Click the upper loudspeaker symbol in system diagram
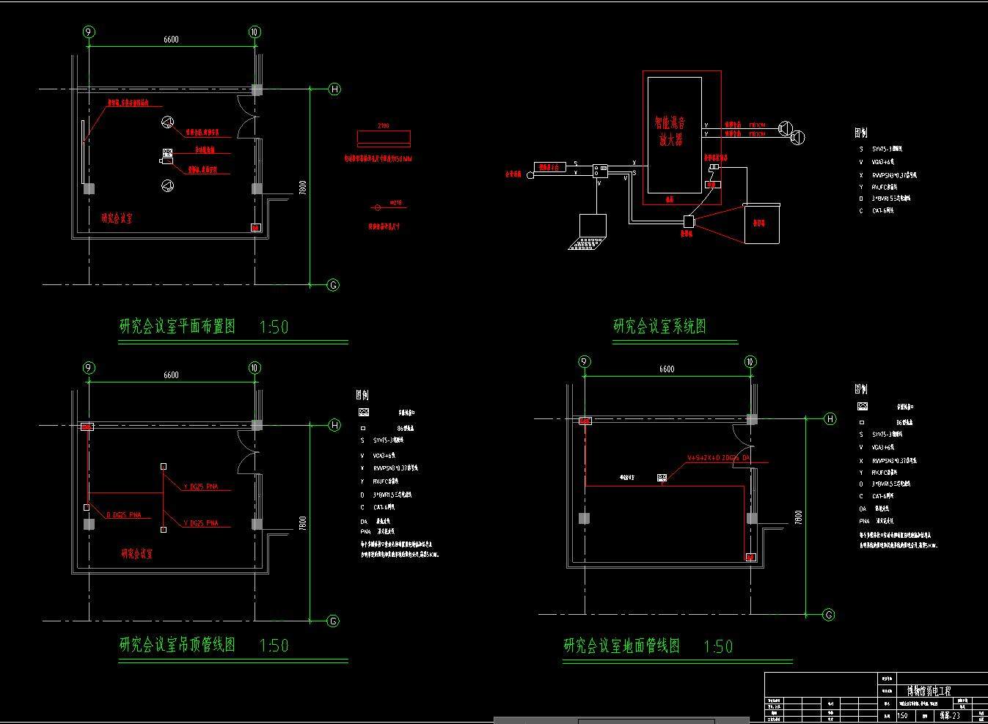988x724 pixels. [x=786, y=128]
